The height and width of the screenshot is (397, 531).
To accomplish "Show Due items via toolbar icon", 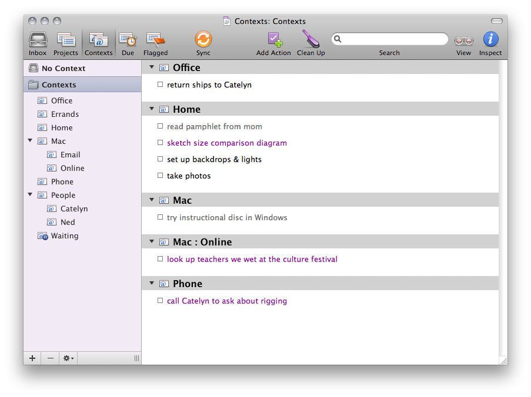I will pos(128,41).
